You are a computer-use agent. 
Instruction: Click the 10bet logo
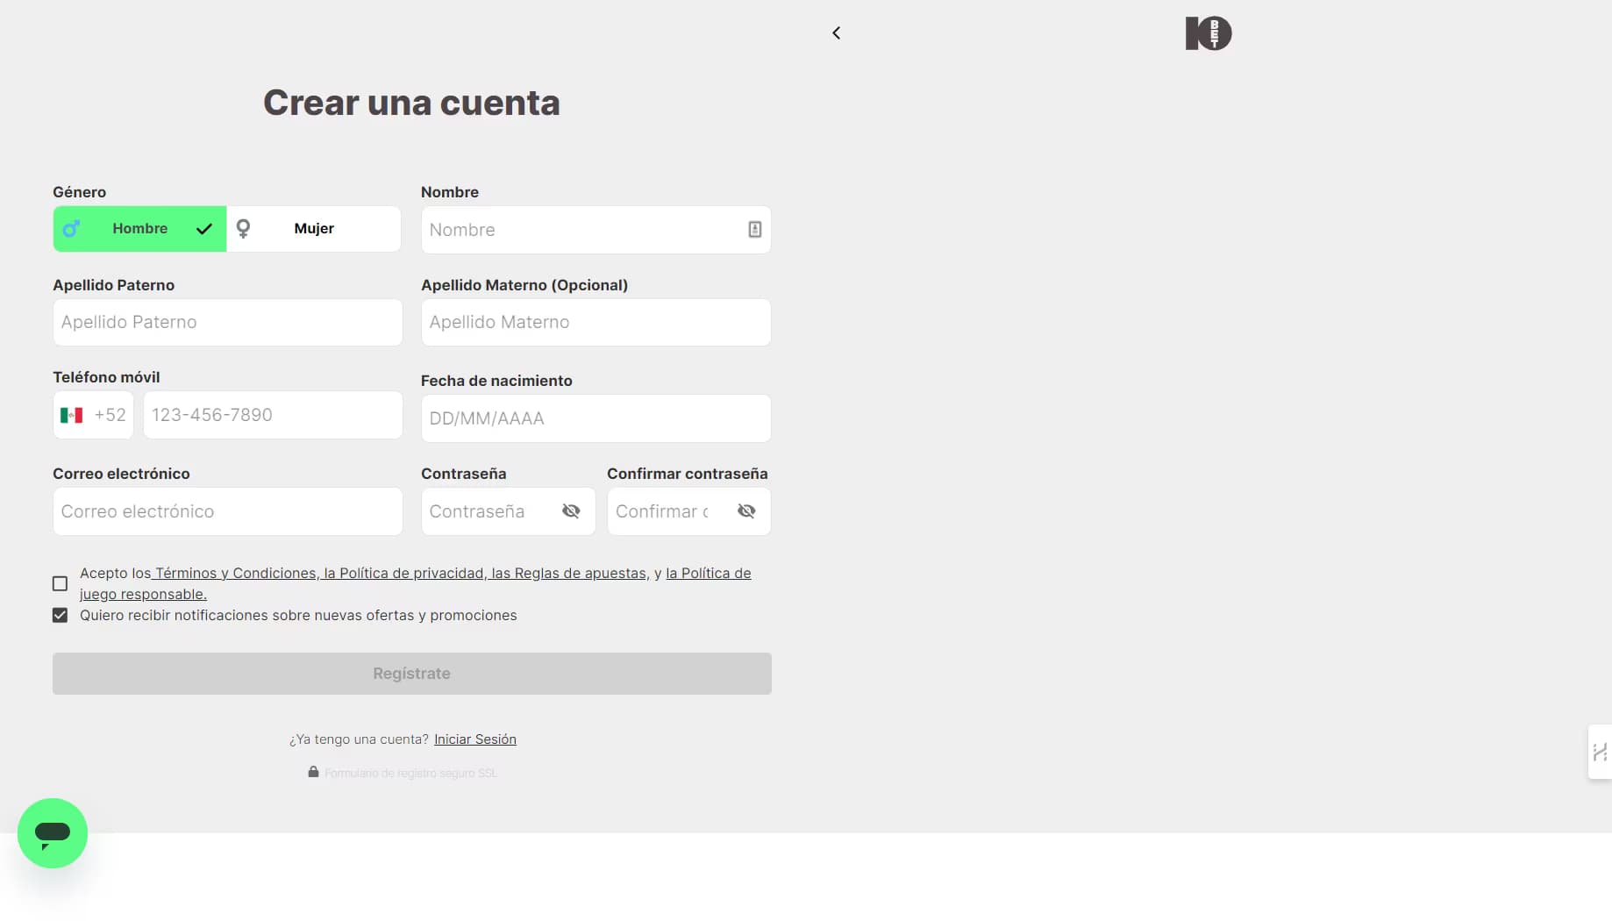1208,32
